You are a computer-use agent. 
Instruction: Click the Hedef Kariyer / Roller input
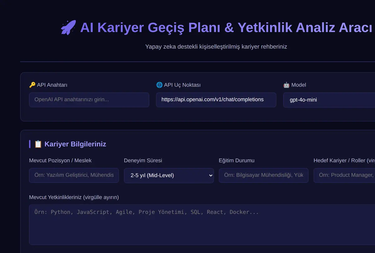[344, 175]
